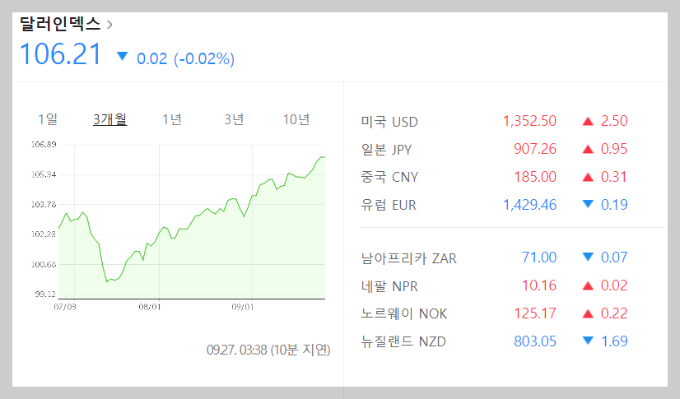The image size is (680, 399).
Task: Click the blue down triangle for NZD
Action: [588, 341]
